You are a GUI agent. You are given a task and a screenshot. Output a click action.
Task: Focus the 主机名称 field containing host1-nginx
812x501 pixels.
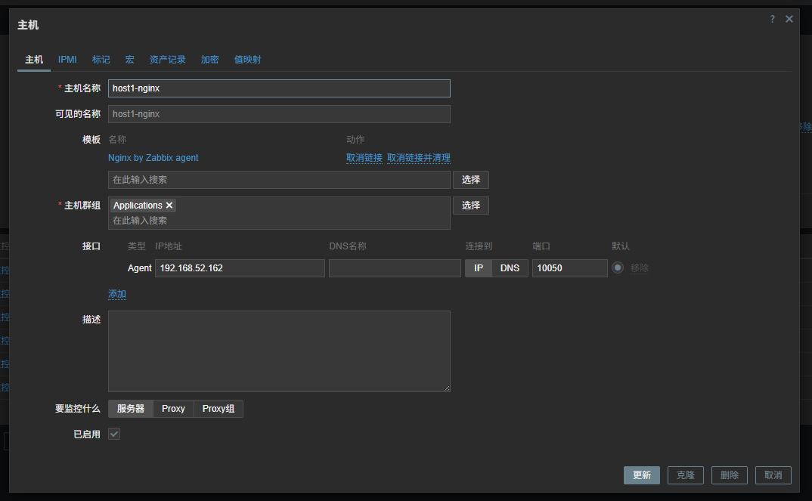coord(279,88)
